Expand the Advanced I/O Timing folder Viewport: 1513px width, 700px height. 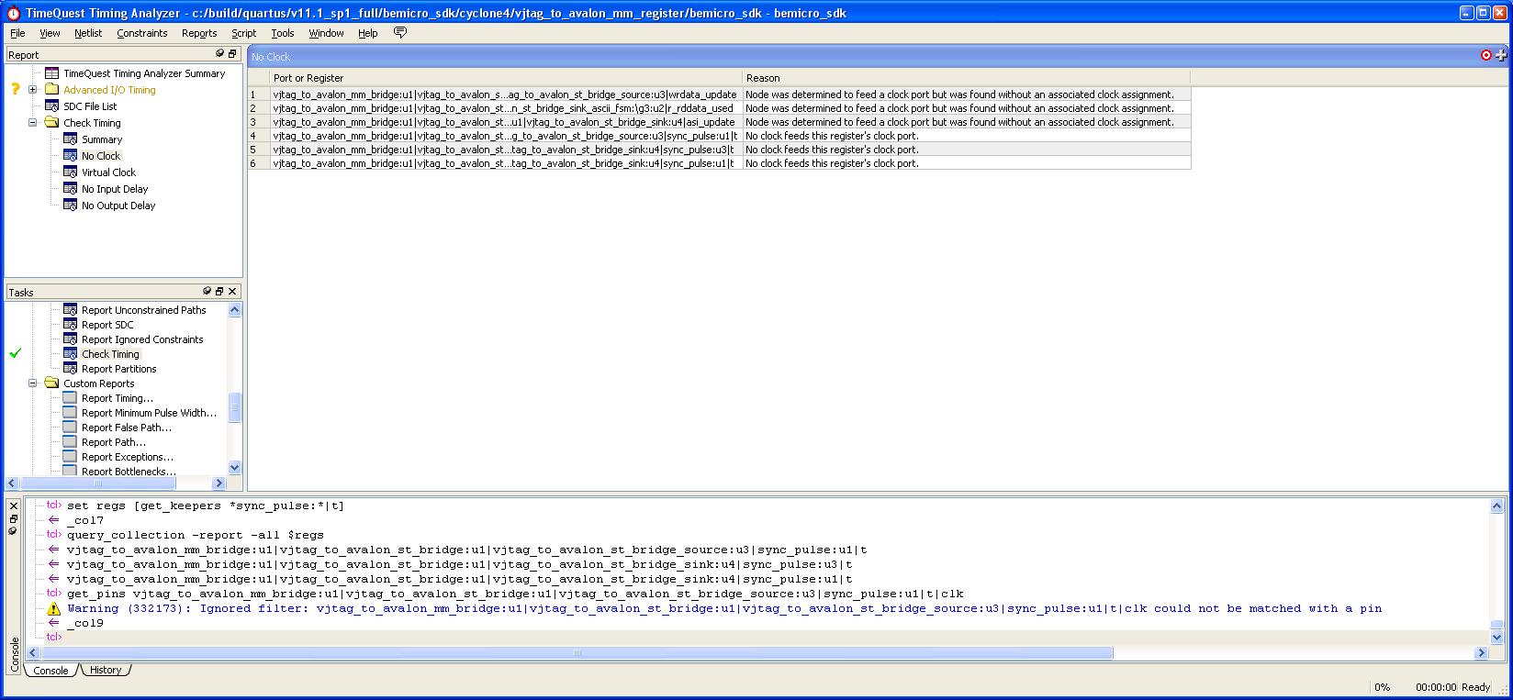coord(33,90)
